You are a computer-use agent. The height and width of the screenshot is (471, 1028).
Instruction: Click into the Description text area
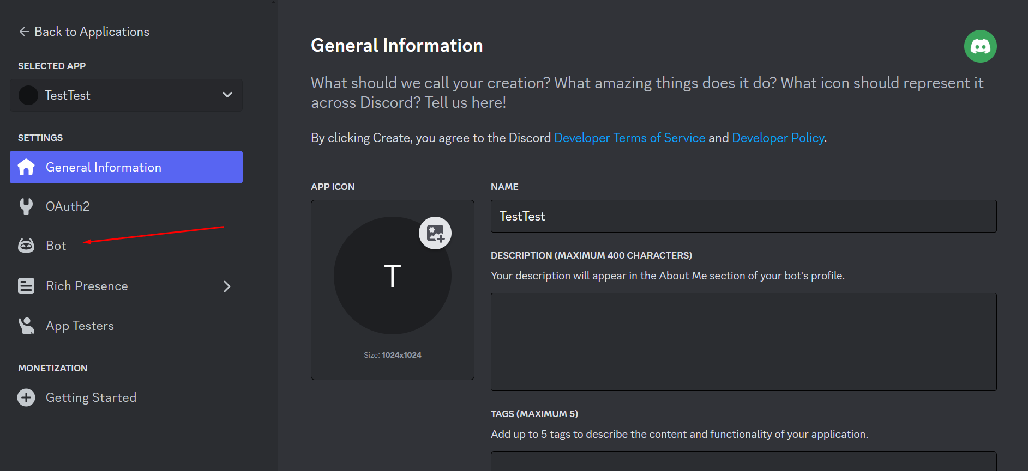743,341
